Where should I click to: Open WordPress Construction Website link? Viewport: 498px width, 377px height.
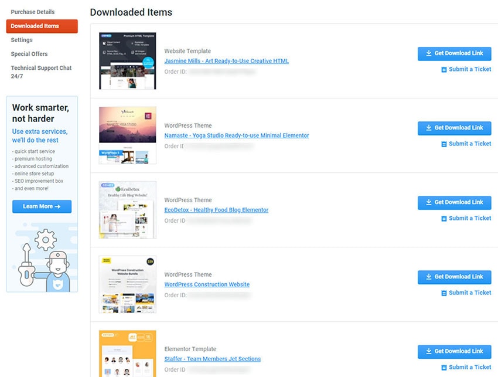click(207, 284)
